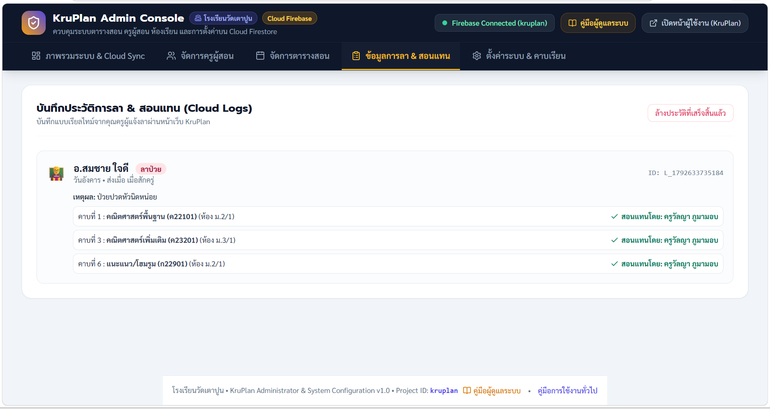
Task: Click the clipboard icon for leave data
Action: click(356, 56)
